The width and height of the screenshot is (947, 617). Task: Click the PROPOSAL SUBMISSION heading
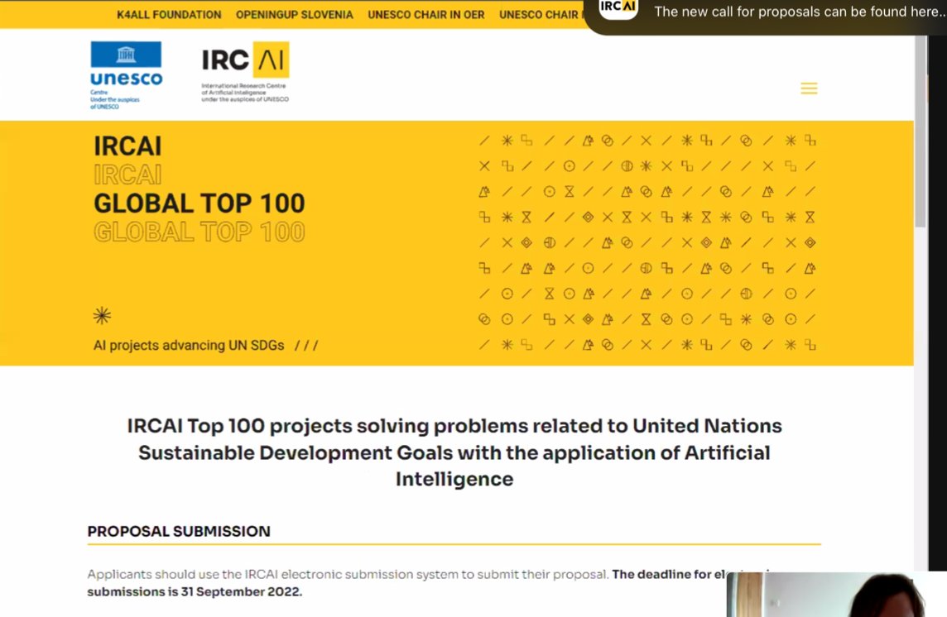point(179,531)
